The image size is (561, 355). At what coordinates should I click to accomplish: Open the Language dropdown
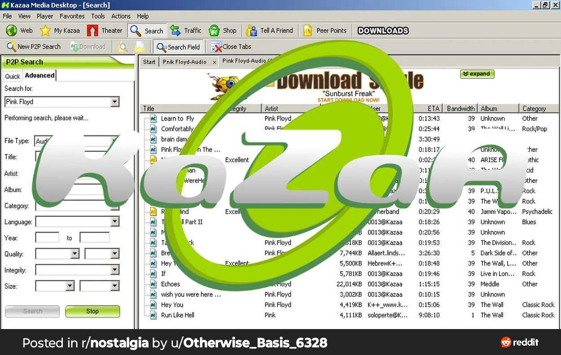pyautogui.click(x=115, y=222)
